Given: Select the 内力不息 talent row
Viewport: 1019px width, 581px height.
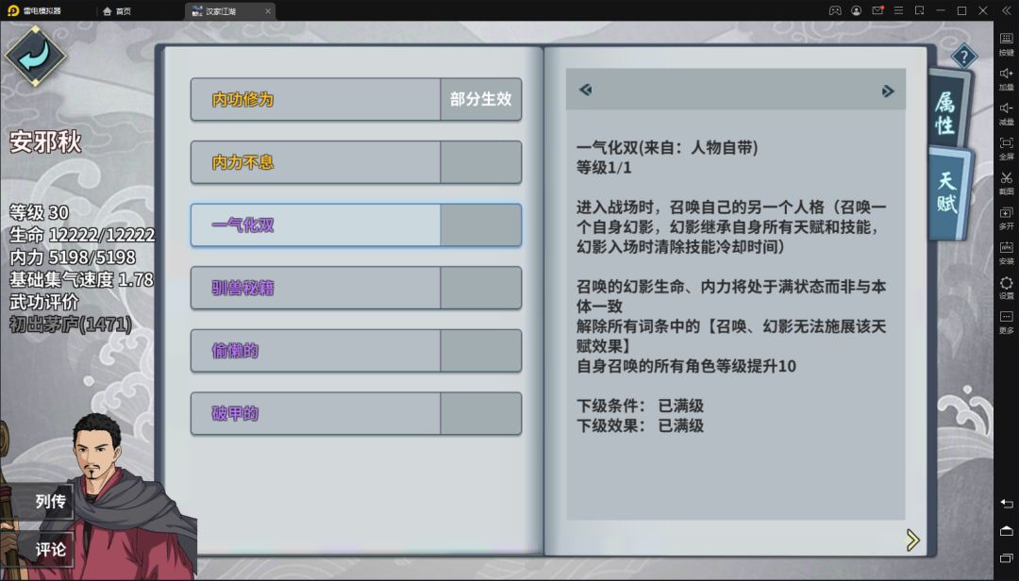Looking at the screenshot, I should pos(356,162).
